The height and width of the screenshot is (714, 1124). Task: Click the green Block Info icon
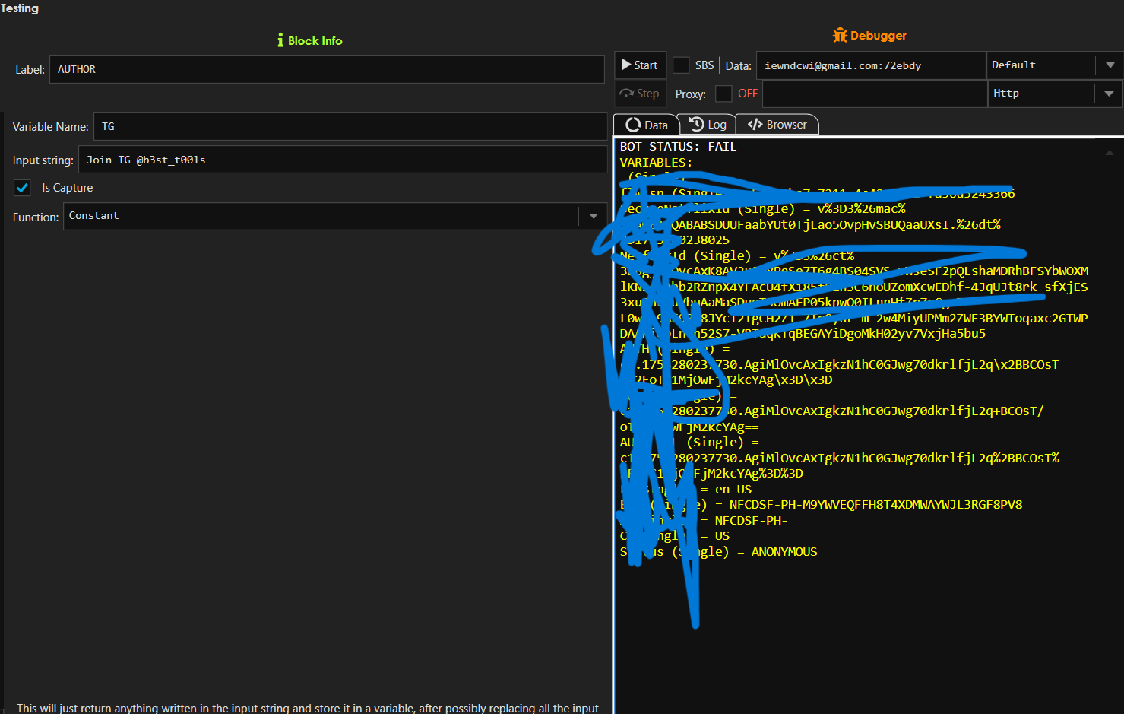click(280, 40)
